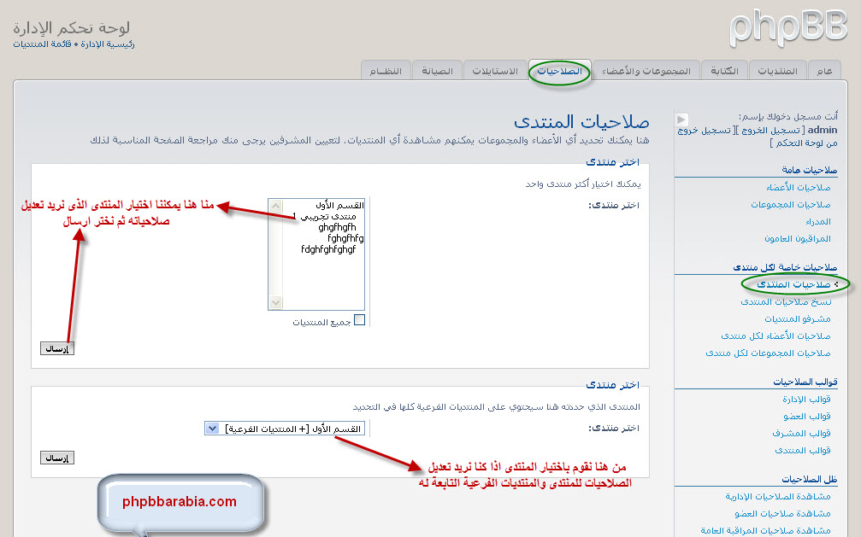Open the الاستايلات tab
This screenshot has height=537, width=861.
tap(495, 72)
